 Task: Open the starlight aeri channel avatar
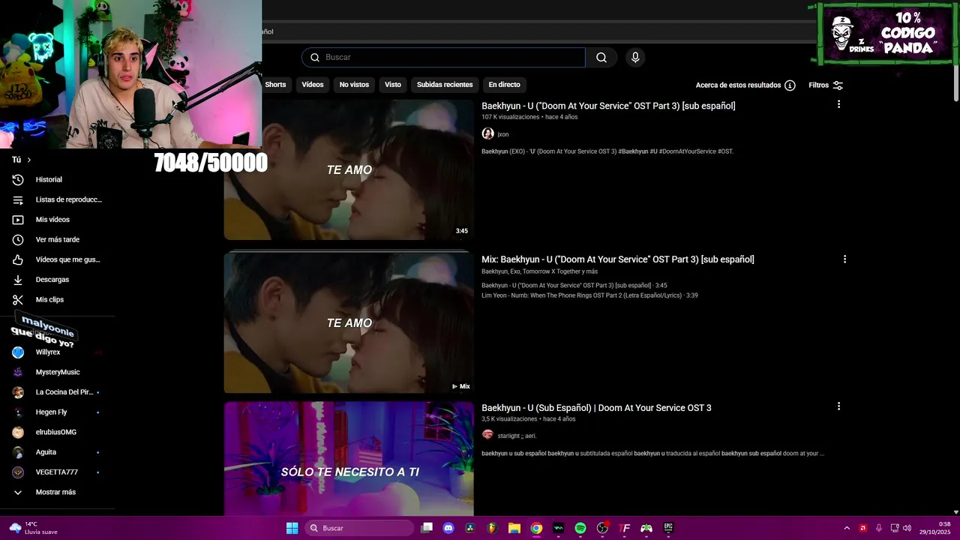coord(487,435)
